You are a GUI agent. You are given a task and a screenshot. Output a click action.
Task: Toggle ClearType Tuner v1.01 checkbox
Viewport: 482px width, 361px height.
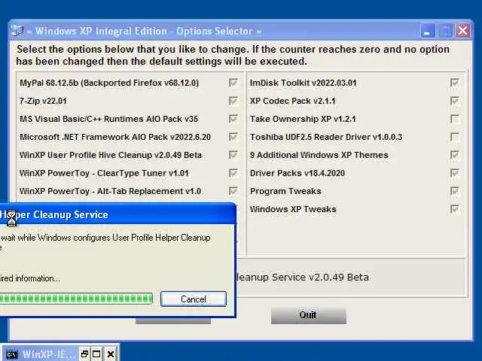pos(233,173)
